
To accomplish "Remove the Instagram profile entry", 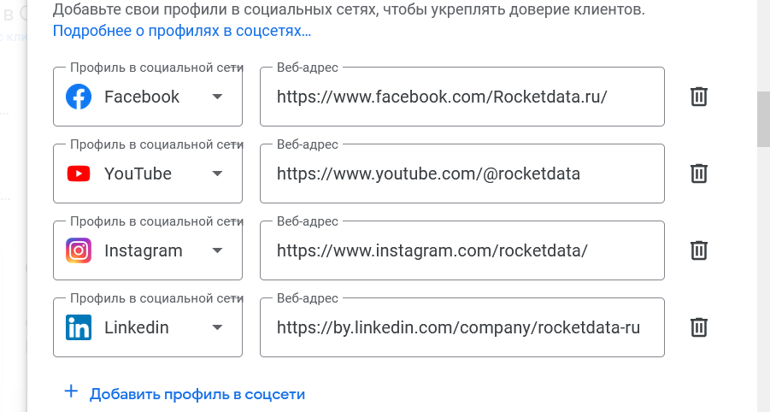I will [x=698, y=250].
